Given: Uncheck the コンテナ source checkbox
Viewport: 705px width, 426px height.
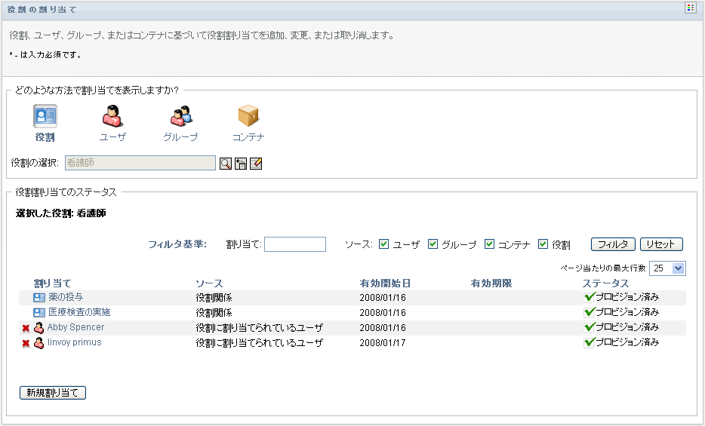Looking at the screenshot, I should [489, 244].
